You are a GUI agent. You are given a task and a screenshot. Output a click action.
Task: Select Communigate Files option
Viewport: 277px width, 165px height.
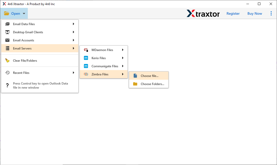click(x=104, y=66)
